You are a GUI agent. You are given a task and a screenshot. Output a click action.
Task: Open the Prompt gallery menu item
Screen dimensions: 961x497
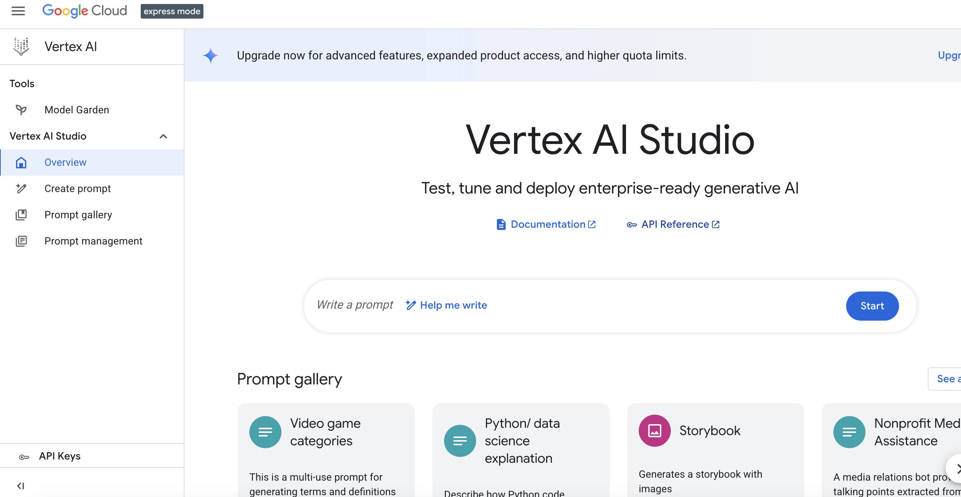click(78, 215)
